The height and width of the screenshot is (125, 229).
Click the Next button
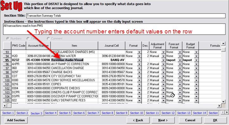click(x=163, y=120)
